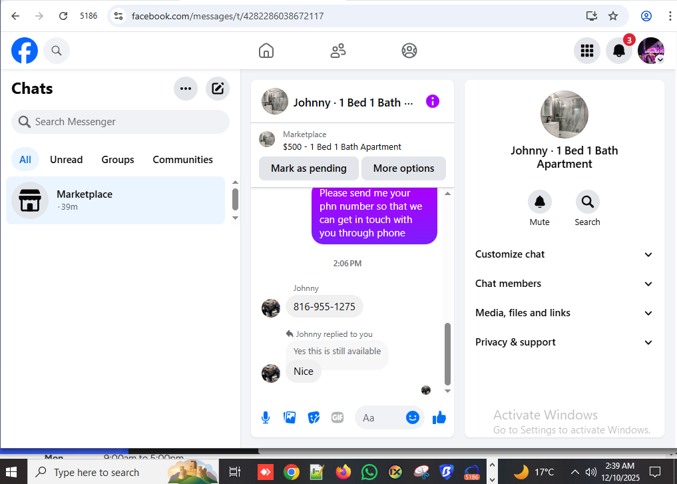Viewport: 677px width, 484px height.
Task: Go to the Home feed icon
Action: point(266,51)
